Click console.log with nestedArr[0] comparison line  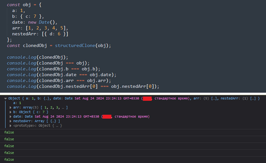coord(83,86)
